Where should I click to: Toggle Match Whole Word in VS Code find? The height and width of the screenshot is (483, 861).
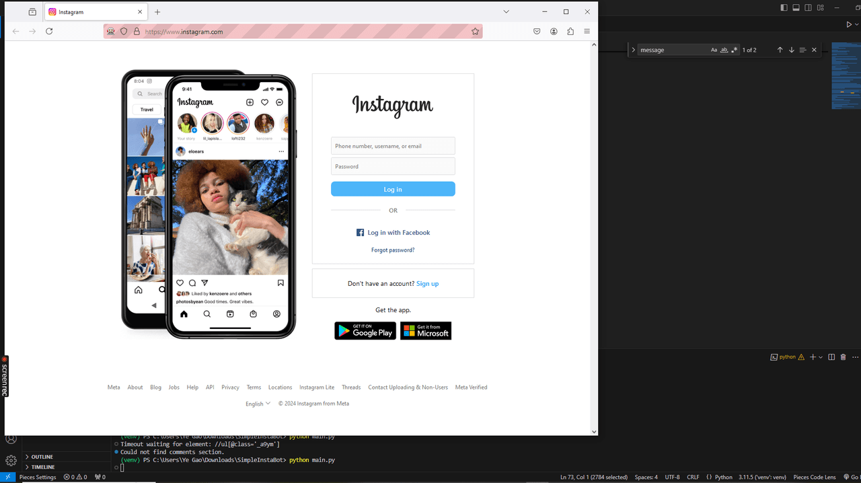click(x=724, y=50)
